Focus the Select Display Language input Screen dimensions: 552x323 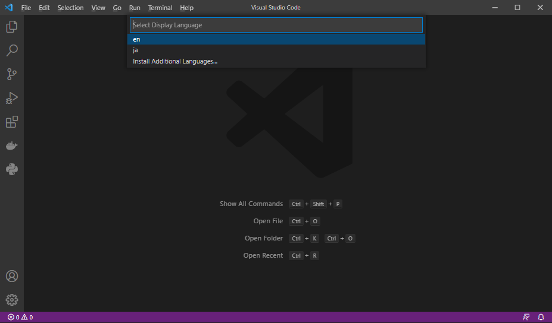coord(276,25)
